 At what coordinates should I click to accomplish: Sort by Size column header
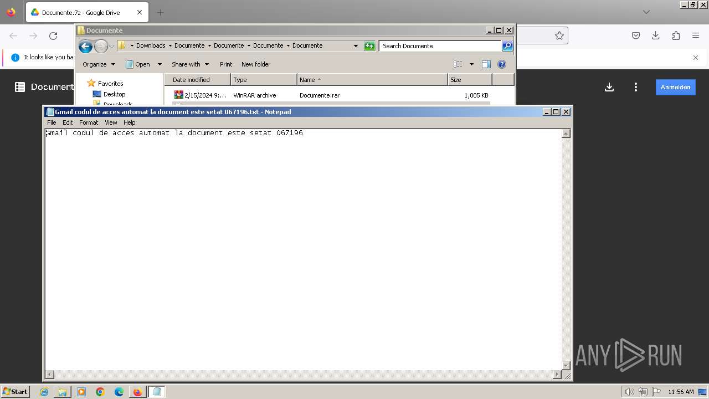(470, 80)
